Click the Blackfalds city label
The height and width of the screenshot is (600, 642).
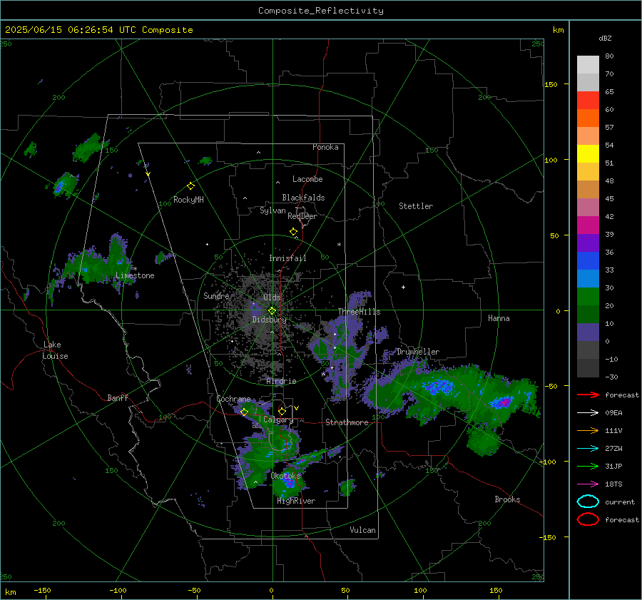303,198
